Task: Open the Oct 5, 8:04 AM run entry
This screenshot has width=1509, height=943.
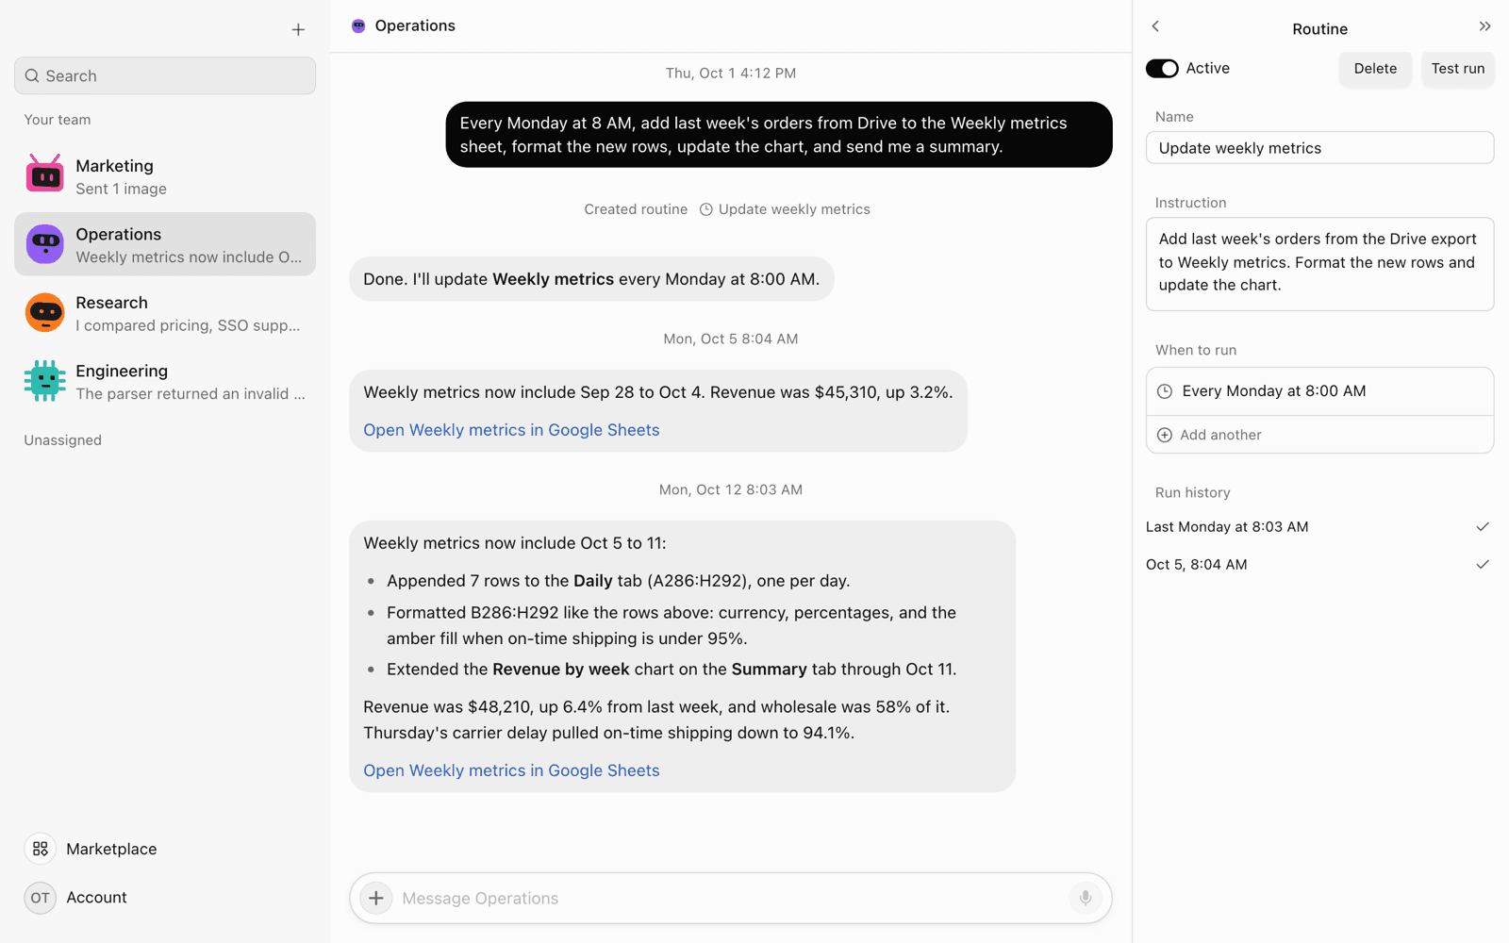Action: 1319,565
